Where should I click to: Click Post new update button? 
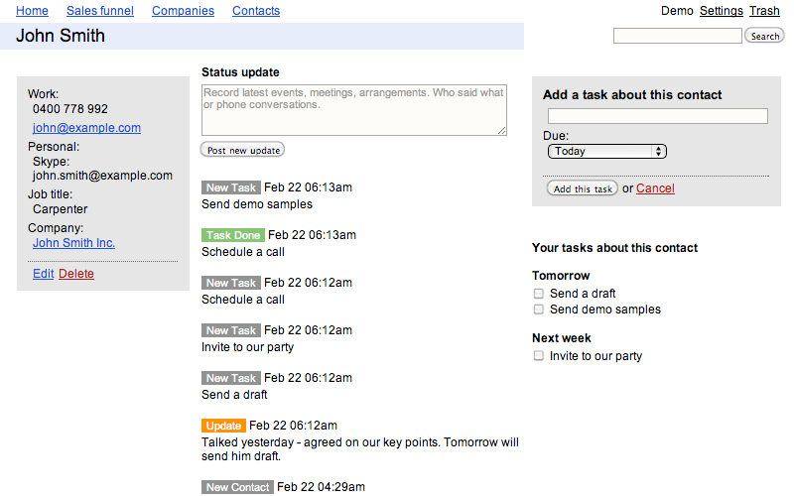243,151
